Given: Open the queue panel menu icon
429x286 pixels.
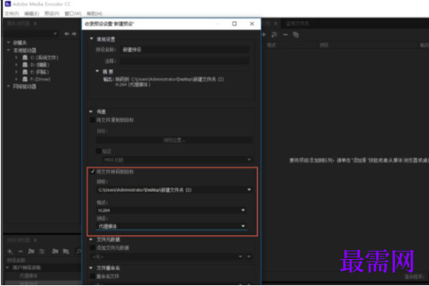Looking at the screenshot, I should pos(276,24).
